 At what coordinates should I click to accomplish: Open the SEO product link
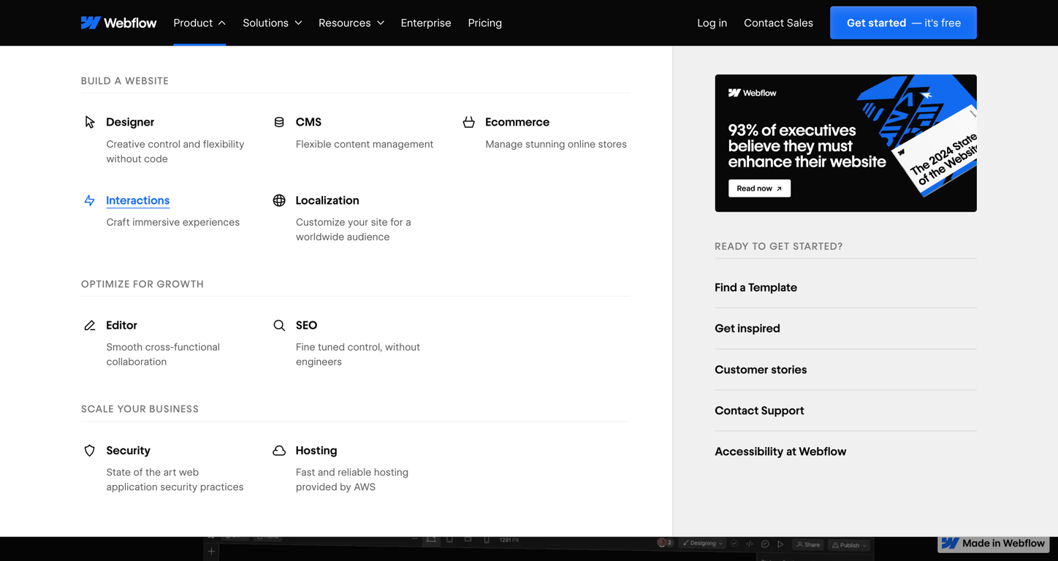[x=306, y=325]
